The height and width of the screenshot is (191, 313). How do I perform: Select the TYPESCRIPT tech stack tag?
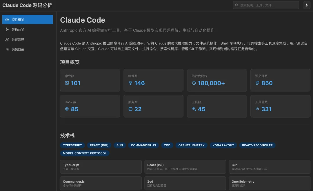pos(72,145)
